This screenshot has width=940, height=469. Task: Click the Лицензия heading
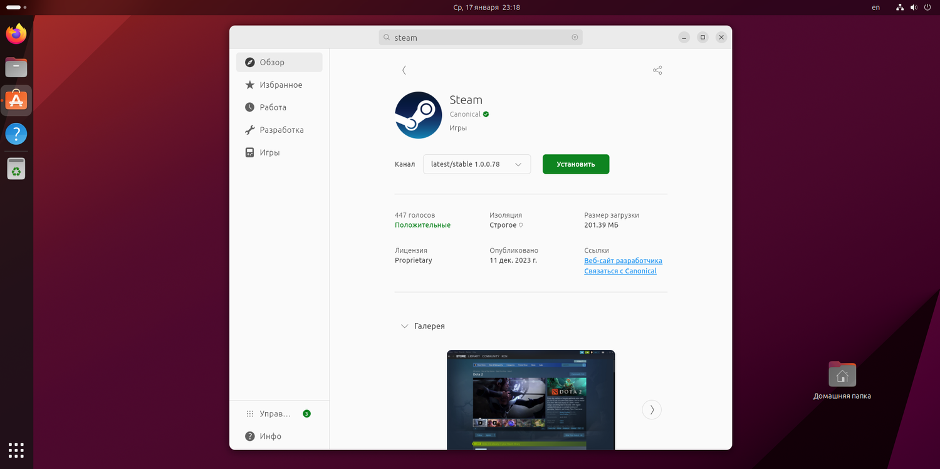pyautogui.click(x=411, y=250)
